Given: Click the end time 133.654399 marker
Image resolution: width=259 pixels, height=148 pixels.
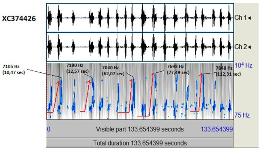Looking at the screenshot, I should click(217, 129).
